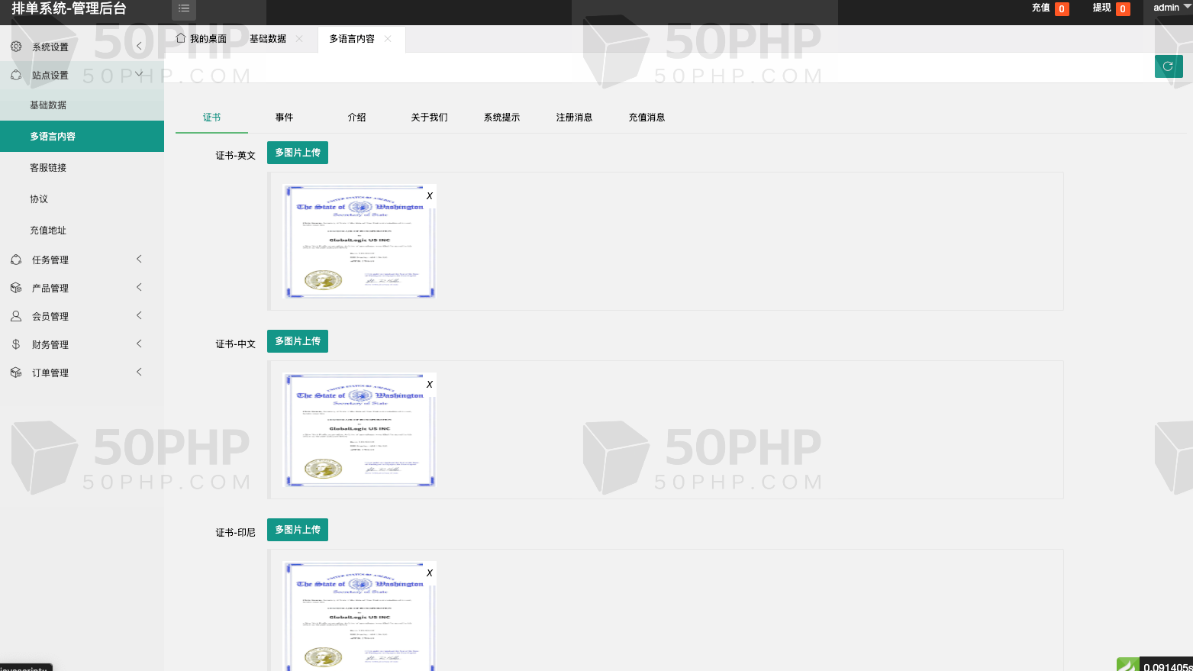Open 我的桌面 home tab
This screenshot has height=671, width=1193.
click(x=202, y=39)
